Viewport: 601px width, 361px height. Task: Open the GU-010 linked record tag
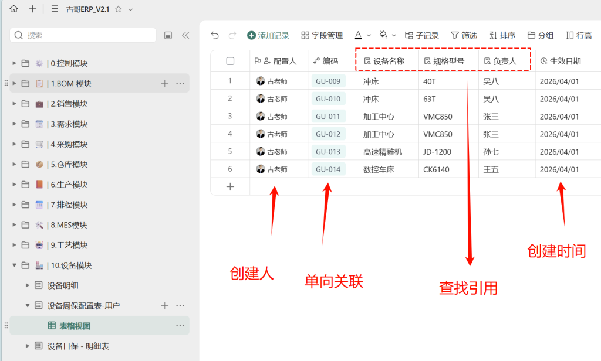click(328, 99)
